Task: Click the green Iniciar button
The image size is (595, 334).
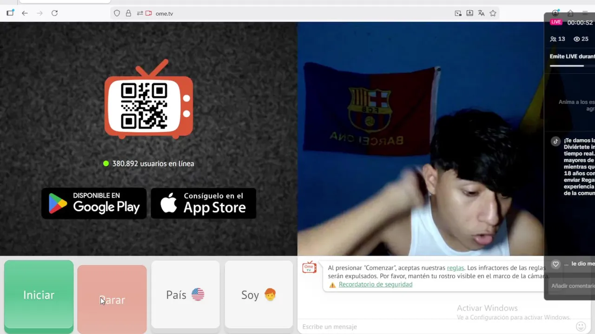Action: [x=39, y=295]
